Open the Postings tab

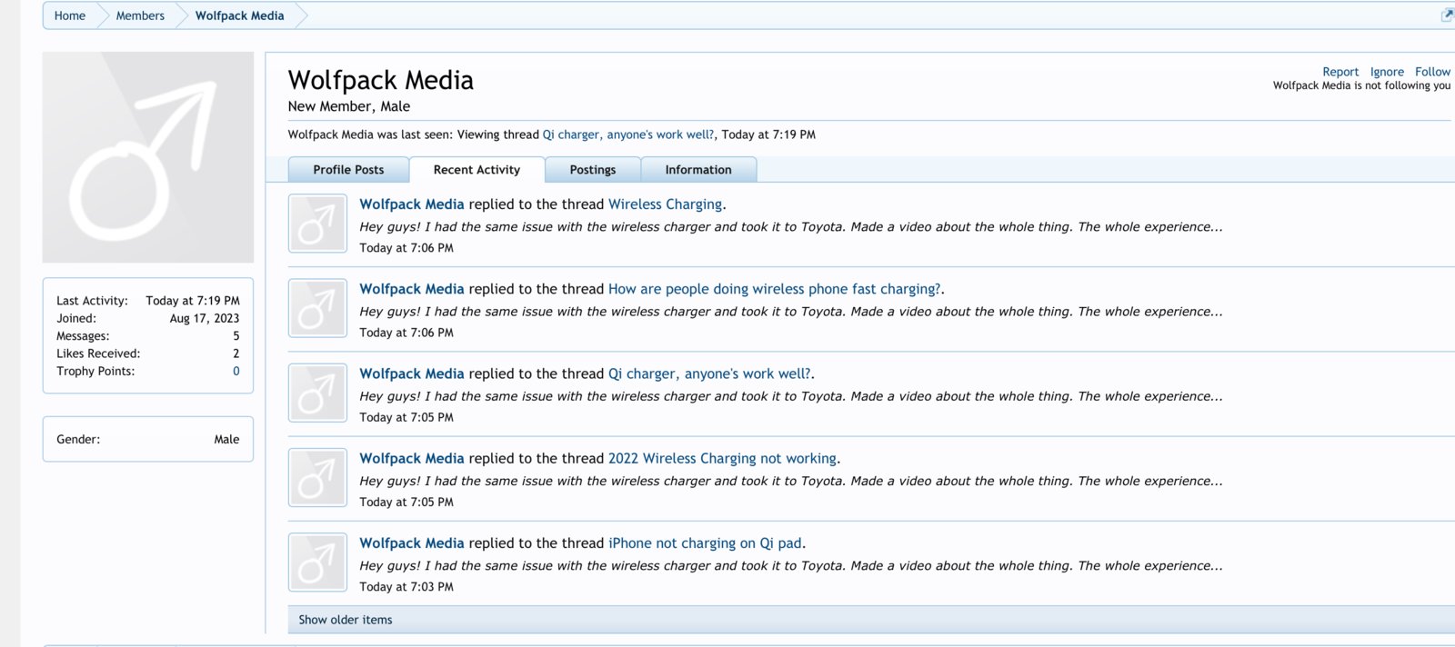pos(593,170)
